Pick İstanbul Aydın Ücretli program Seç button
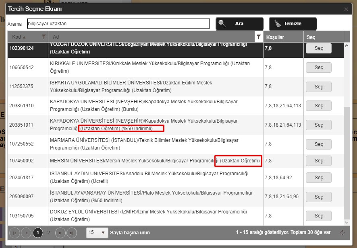 (319, 178)
